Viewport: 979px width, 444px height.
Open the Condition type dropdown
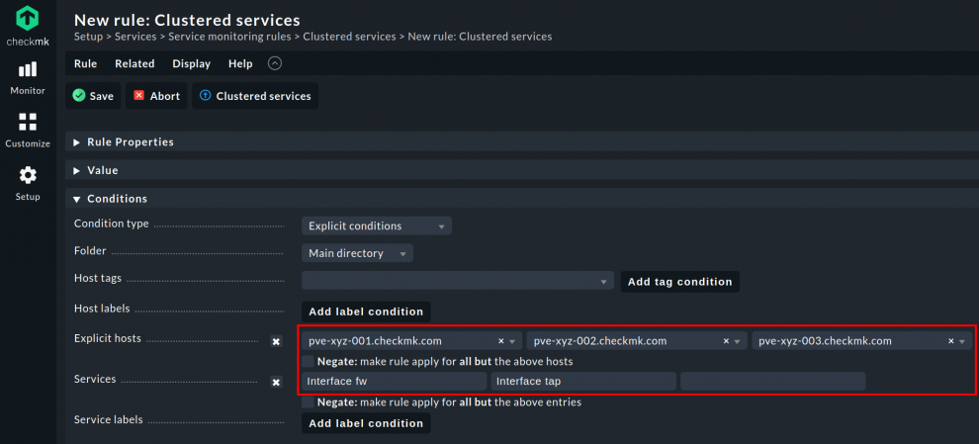[376, 226]
